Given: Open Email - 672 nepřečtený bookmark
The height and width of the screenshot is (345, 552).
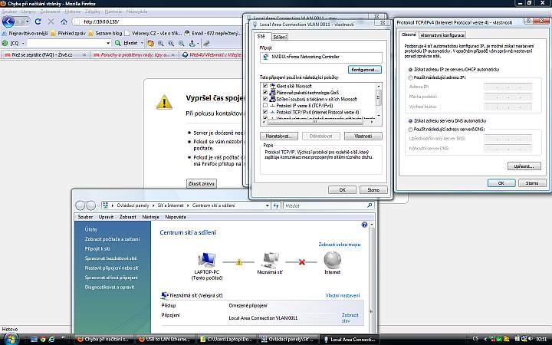Looking at the screenshot, I should (213, 33).
